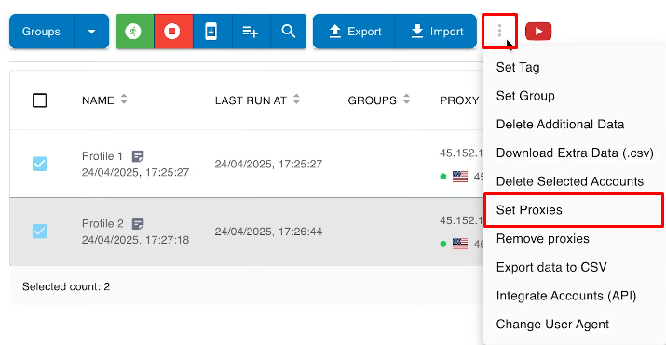This screenshot has height=345, width=666.
Task: Toggle the select-all header checkbox
Action: [x=39, y=100]
